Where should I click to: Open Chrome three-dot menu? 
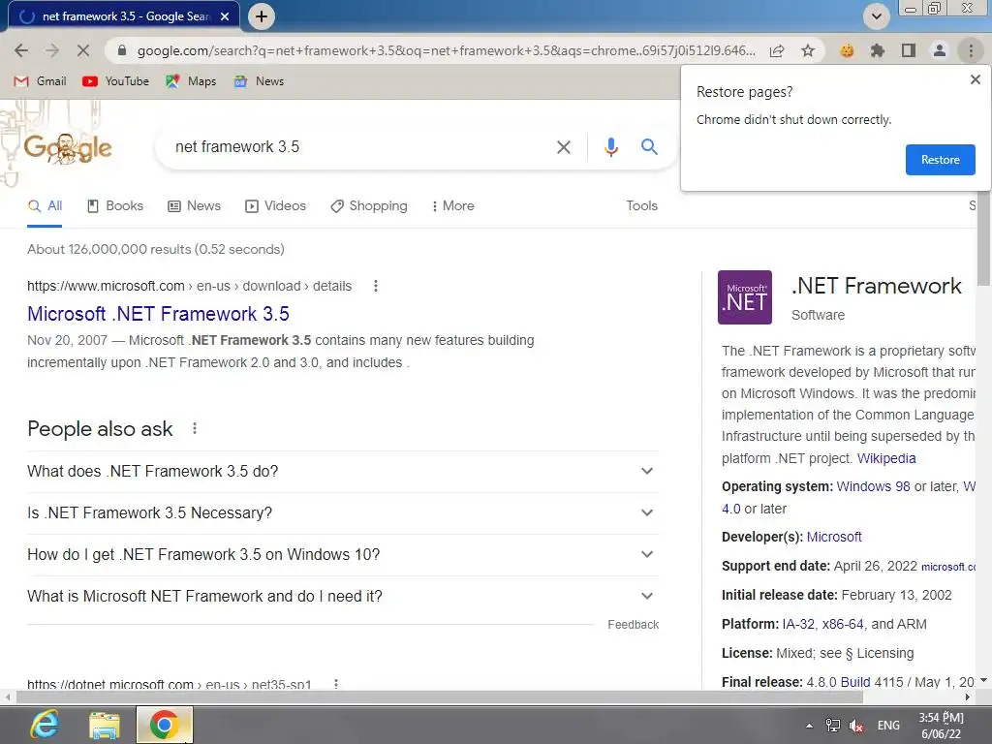pos(971,50)
